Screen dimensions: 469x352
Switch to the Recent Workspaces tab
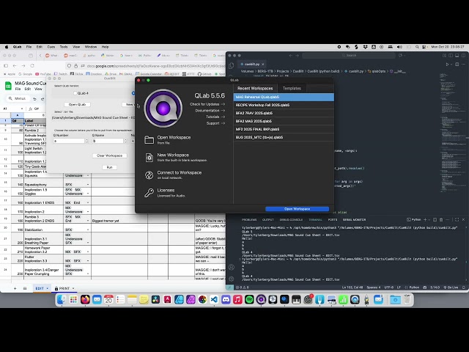[x=255, y=88]
